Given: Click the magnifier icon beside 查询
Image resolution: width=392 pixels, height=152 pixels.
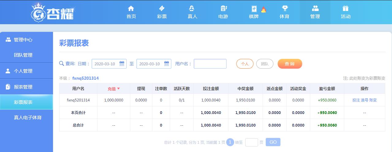Looking at the screenshot, I should coord(62,63).
